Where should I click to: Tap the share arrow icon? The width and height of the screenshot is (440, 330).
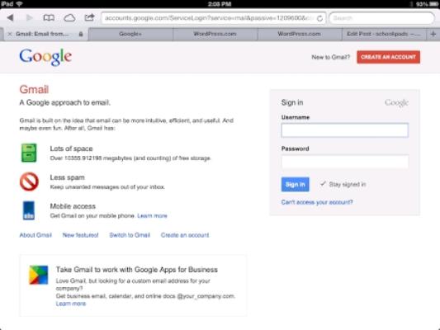click(89, 17)
